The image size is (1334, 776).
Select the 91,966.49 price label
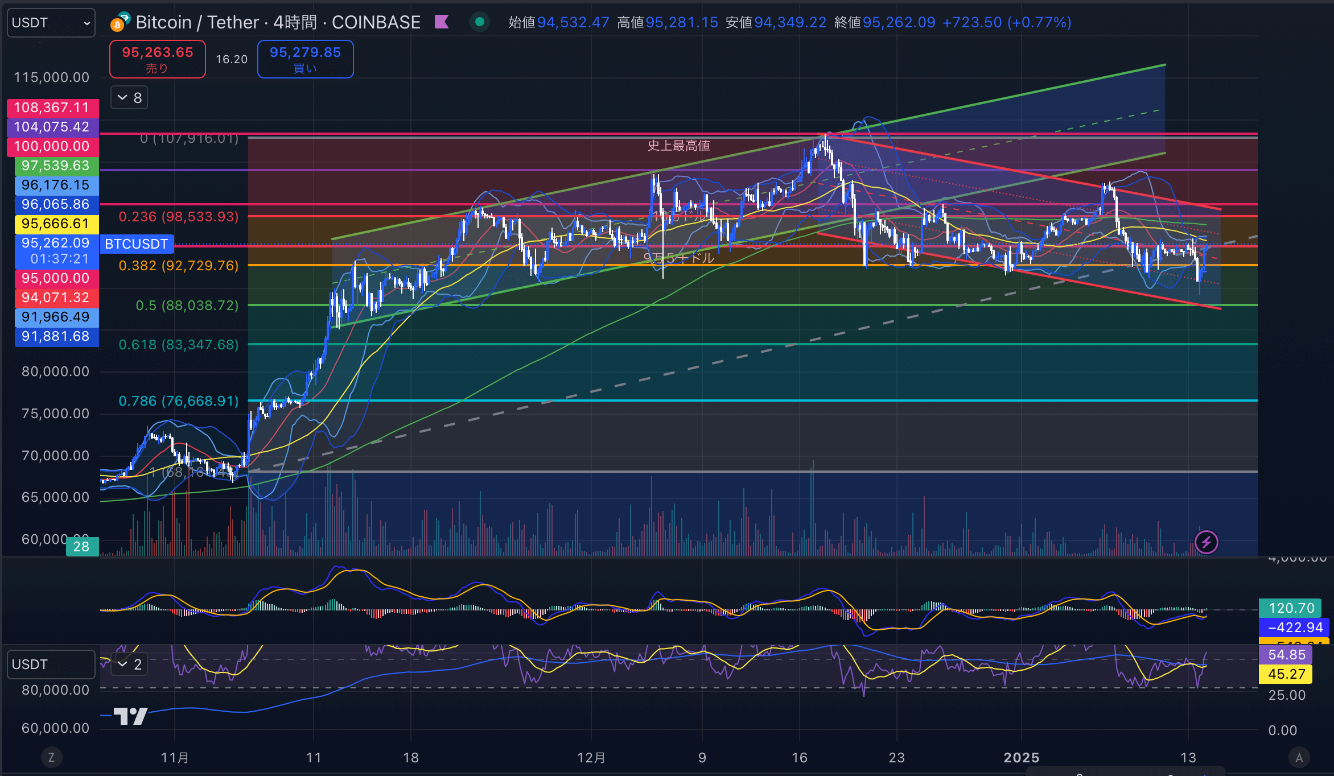pyautogui.click(x=56, y=317)
